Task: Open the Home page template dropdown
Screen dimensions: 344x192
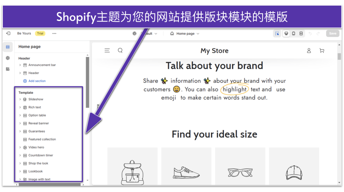Action: pyautogui.click(x=185, y=34)
